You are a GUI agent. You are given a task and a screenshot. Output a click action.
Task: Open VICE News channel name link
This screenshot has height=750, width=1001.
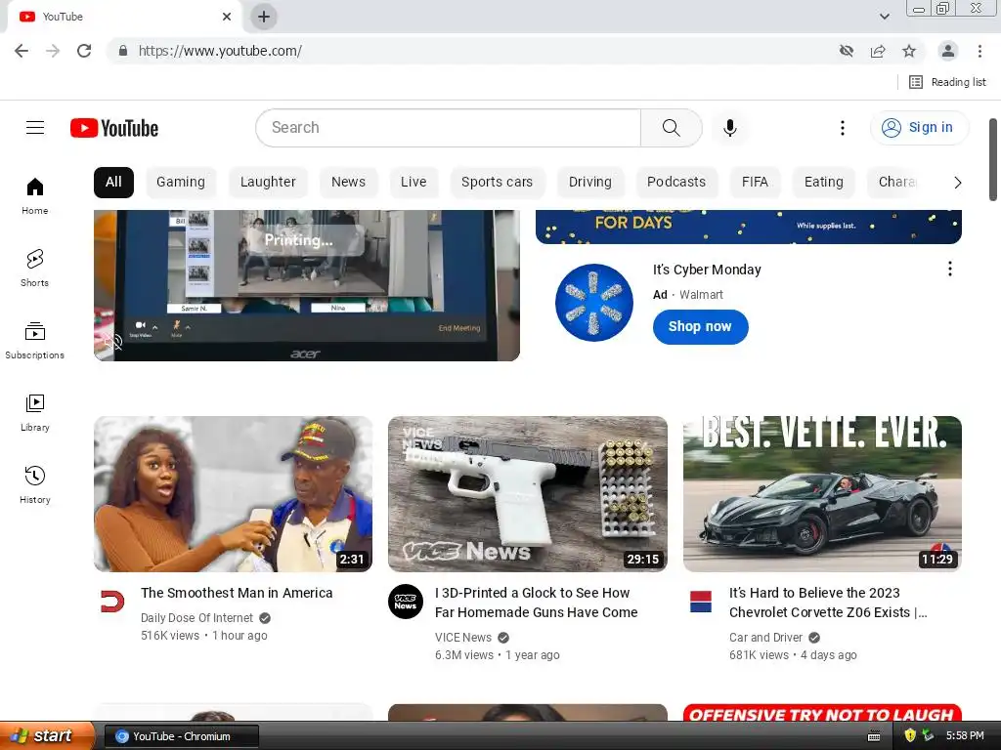tap(463, 638)
